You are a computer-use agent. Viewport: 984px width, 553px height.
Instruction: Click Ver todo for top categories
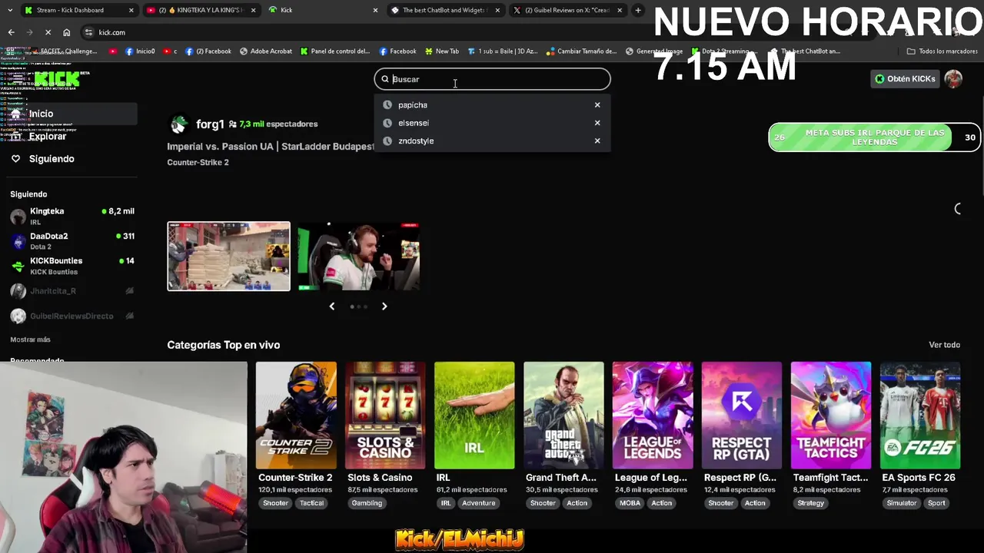click(944, 346)
